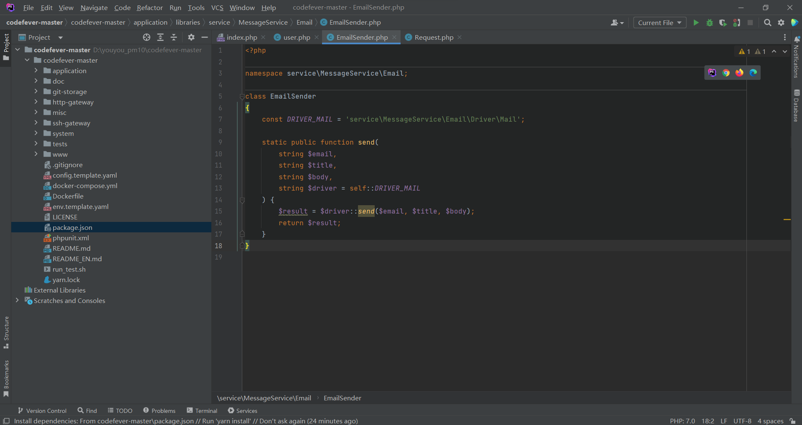Image resolution: width=802 pixels, height=425 pixels.
Task: Open the Terminal tool window
Action: pos(202,411)
